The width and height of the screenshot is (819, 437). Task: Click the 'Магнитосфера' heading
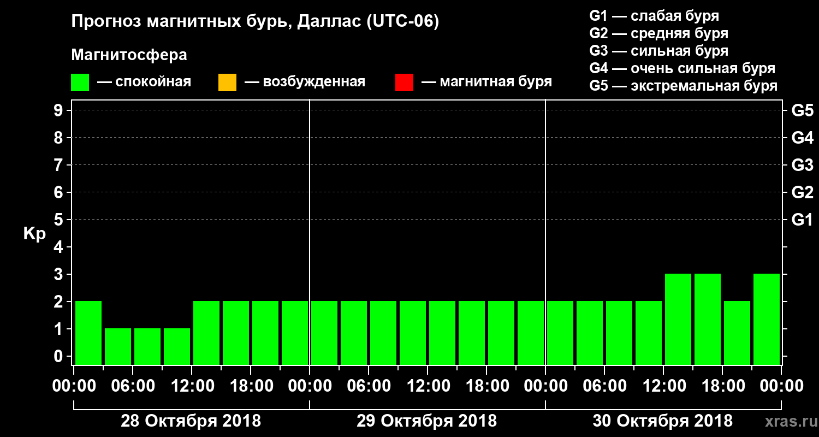129,55
